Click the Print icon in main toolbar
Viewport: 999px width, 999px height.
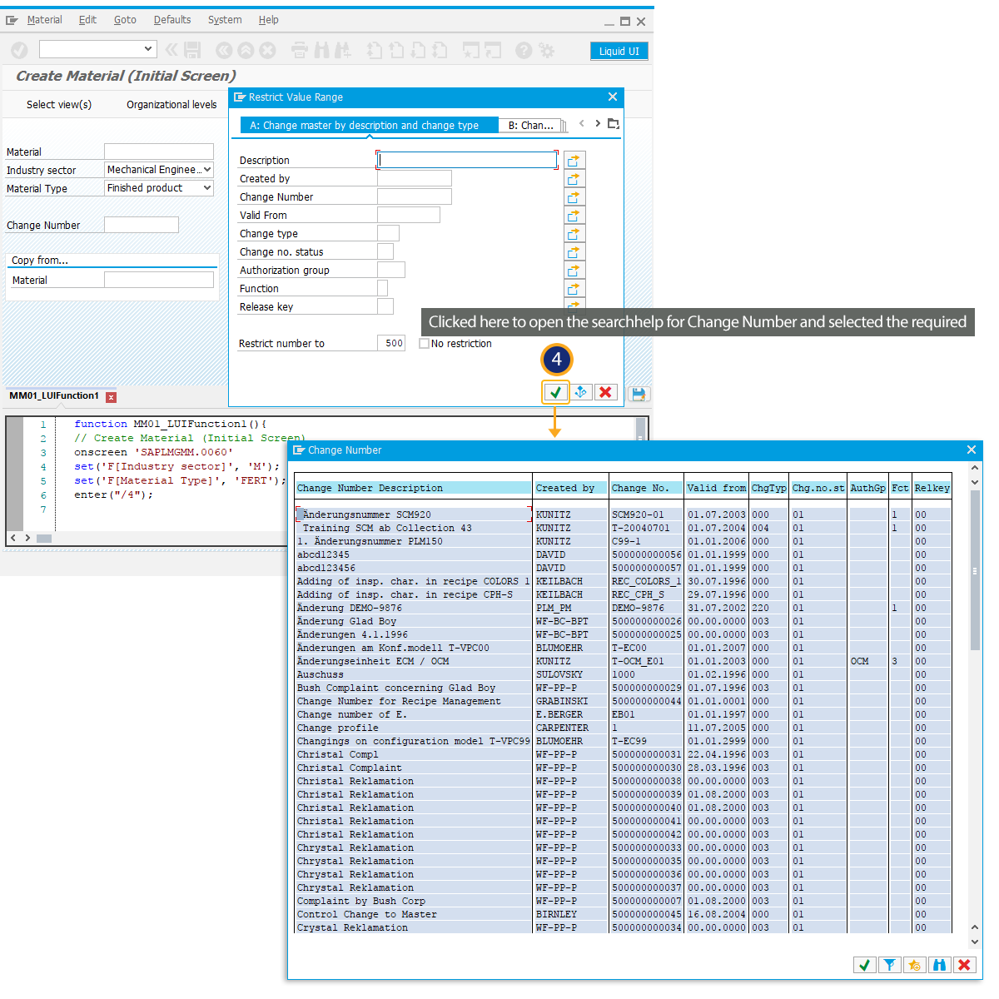[x=300, y=50]
